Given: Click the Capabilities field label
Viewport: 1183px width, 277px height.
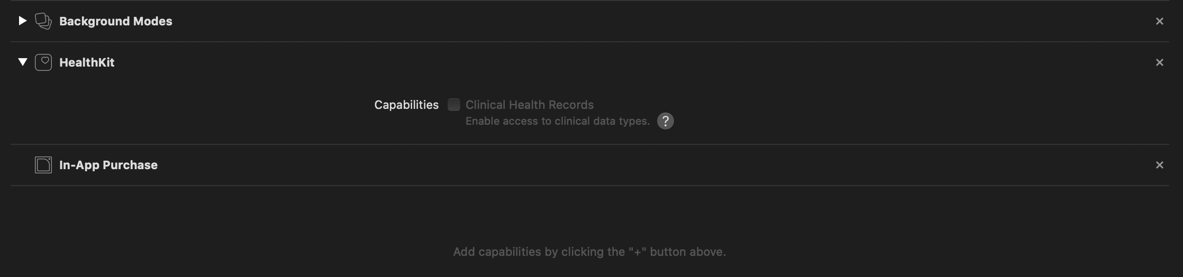Looking at the screenshot, I should pos(406,105).
